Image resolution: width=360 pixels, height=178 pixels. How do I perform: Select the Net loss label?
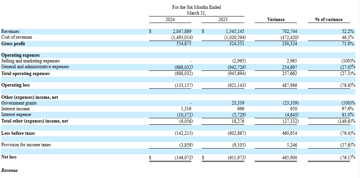(9, 157)
